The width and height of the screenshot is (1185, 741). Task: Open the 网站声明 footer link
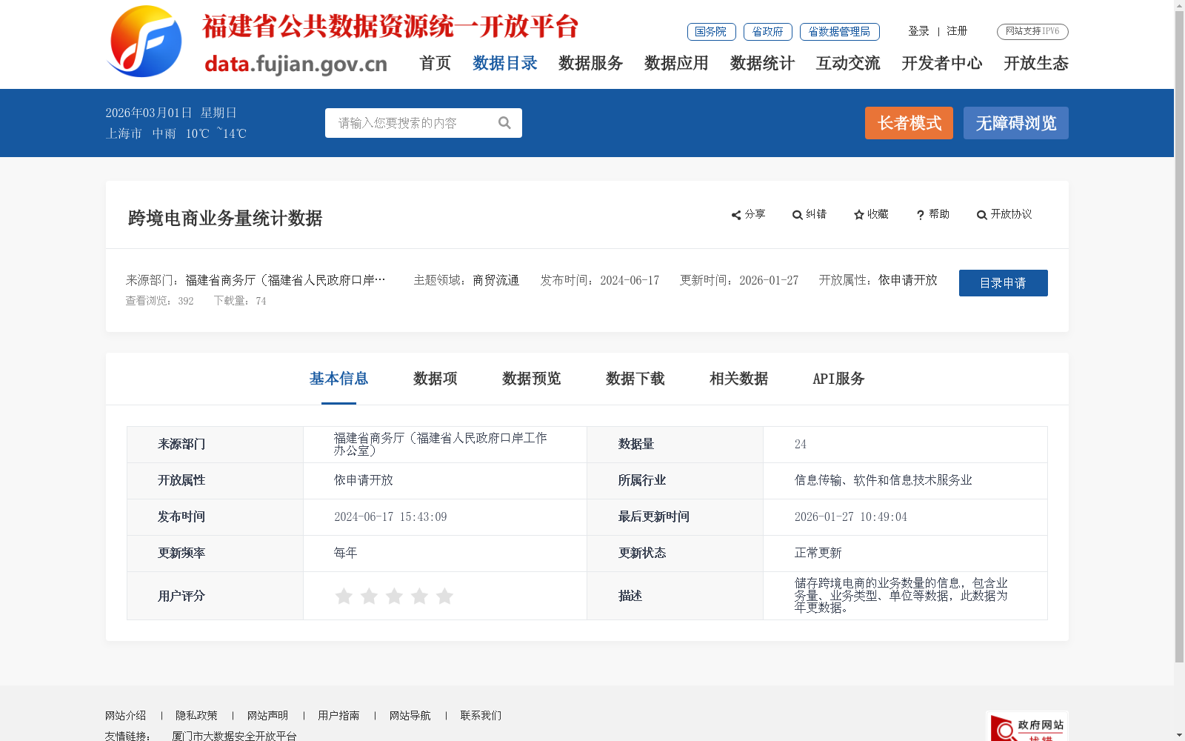tap(268, 716)
